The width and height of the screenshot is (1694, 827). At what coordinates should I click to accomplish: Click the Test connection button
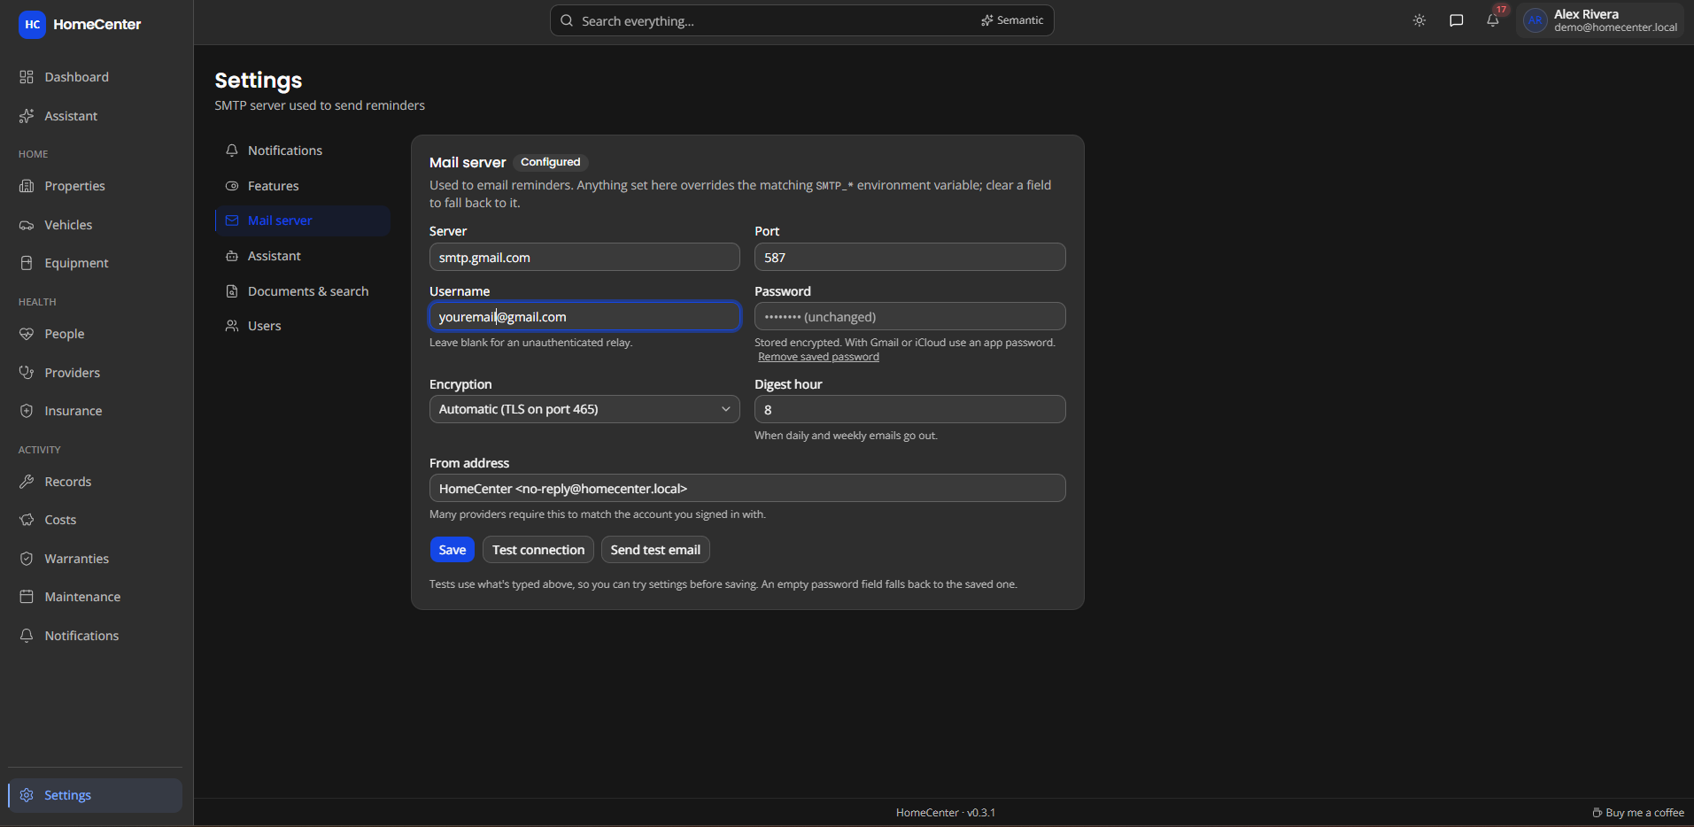pos(538,550)
